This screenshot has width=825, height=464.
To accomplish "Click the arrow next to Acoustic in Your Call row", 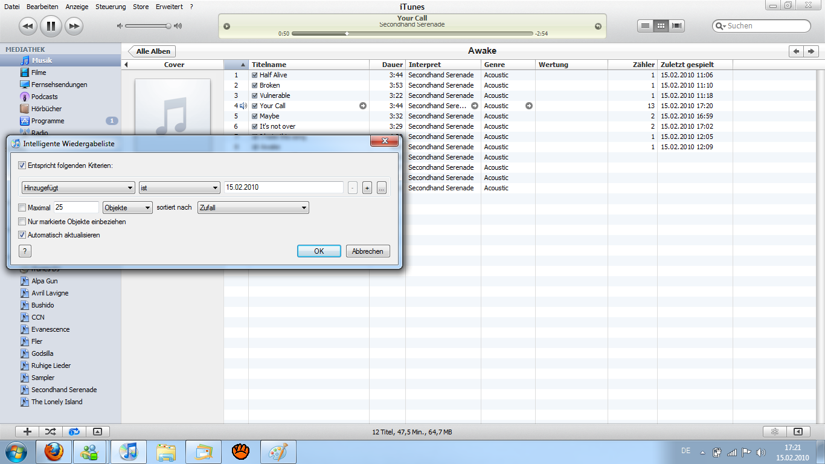I will coord(529,106).
